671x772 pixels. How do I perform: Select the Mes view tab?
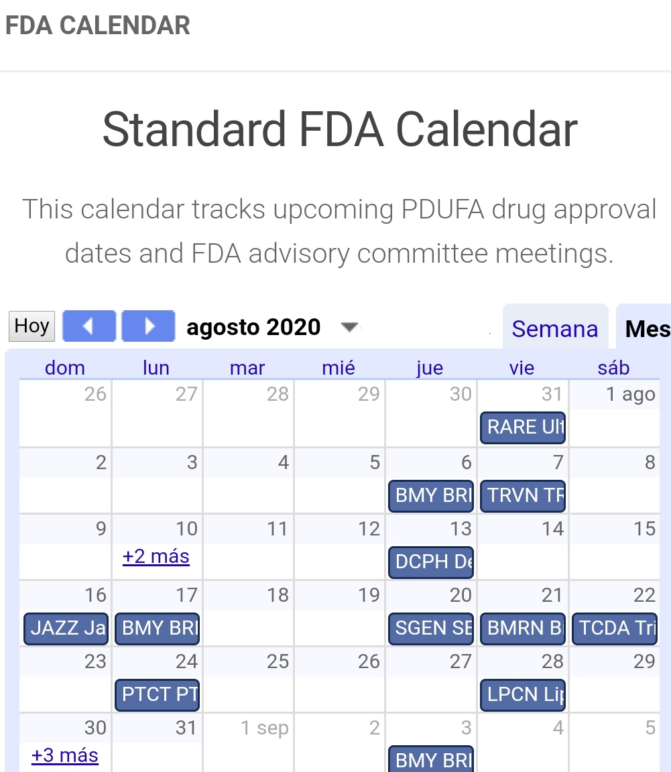[646, 329]
